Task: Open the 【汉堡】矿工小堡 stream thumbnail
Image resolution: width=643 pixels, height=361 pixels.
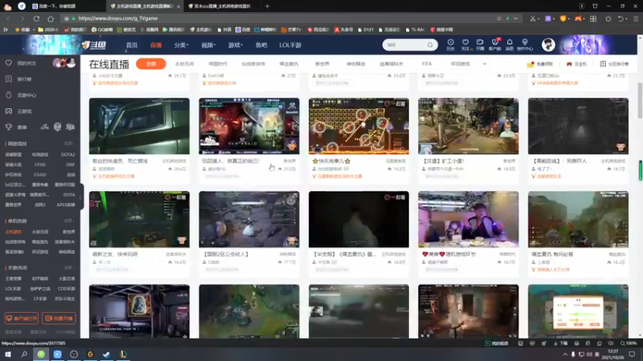Action: [x=469, y=126]
